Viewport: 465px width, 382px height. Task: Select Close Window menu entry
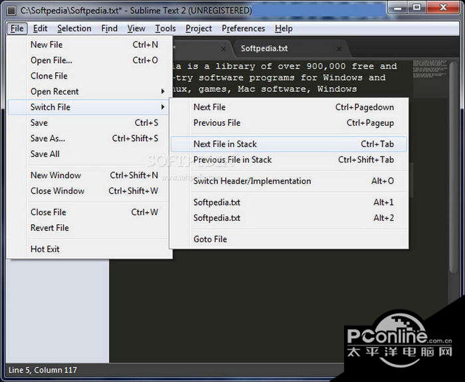(x=89, y=191)
